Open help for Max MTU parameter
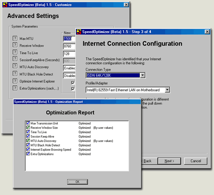Screen dimensions: 214x195 (x=15, y=38)
